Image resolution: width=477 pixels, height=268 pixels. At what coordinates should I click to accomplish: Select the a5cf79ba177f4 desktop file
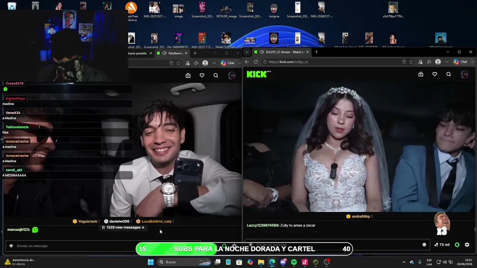coord(393,10)
